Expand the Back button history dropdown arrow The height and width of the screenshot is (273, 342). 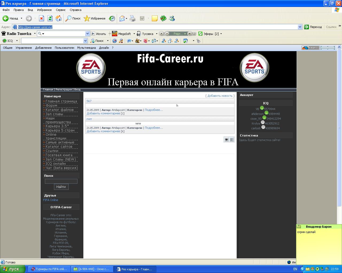pyautogui.click(x=21, y=18)
